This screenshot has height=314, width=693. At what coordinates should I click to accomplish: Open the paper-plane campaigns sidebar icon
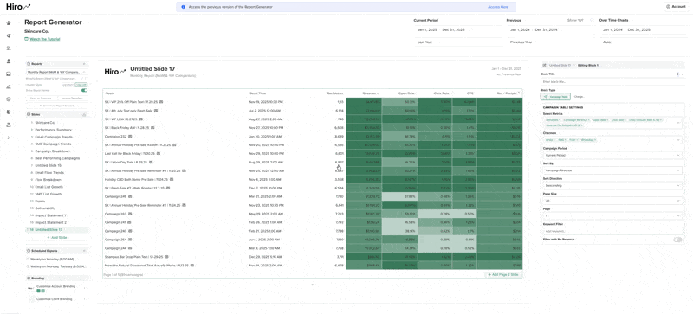point(9,35)
